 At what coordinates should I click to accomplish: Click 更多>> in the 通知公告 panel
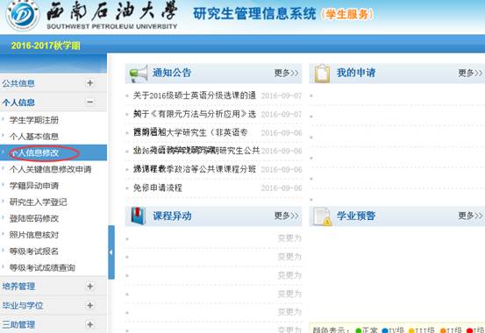[x=287, y=73]
